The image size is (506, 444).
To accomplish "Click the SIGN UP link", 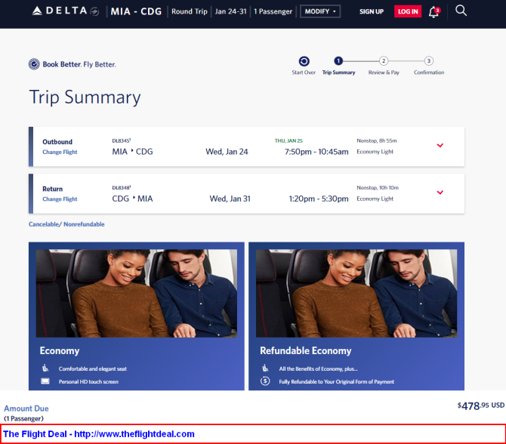I will tap(372, 11).
